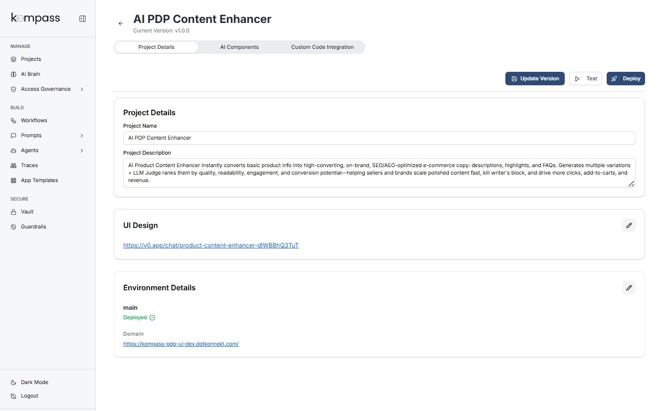Edit UI Design with pencil icon
The image size is (663, 411).
pyautogui.click(x=629, y=225)
